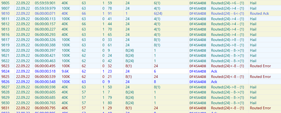Select row number 9826
The image size is (281, 113).
(x=5, y=82)
